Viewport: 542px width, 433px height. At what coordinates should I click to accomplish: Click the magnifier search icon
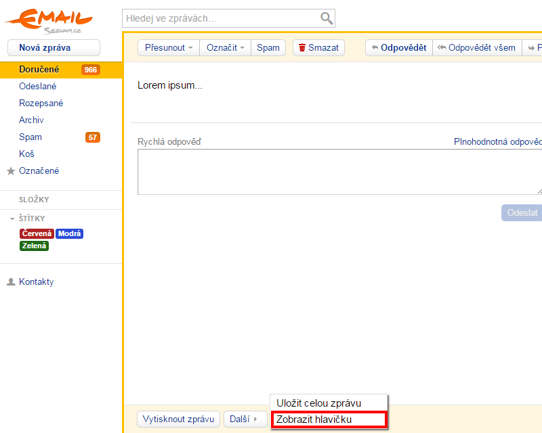click(x=327, y=18)
